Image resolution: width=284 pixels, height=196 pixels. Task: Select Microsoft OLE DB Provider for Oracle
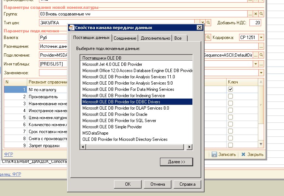[137, 114]
